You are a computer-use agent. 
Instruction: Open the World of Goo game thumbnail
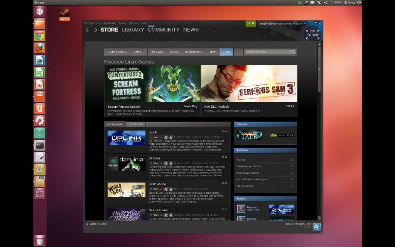pos(127,190)
